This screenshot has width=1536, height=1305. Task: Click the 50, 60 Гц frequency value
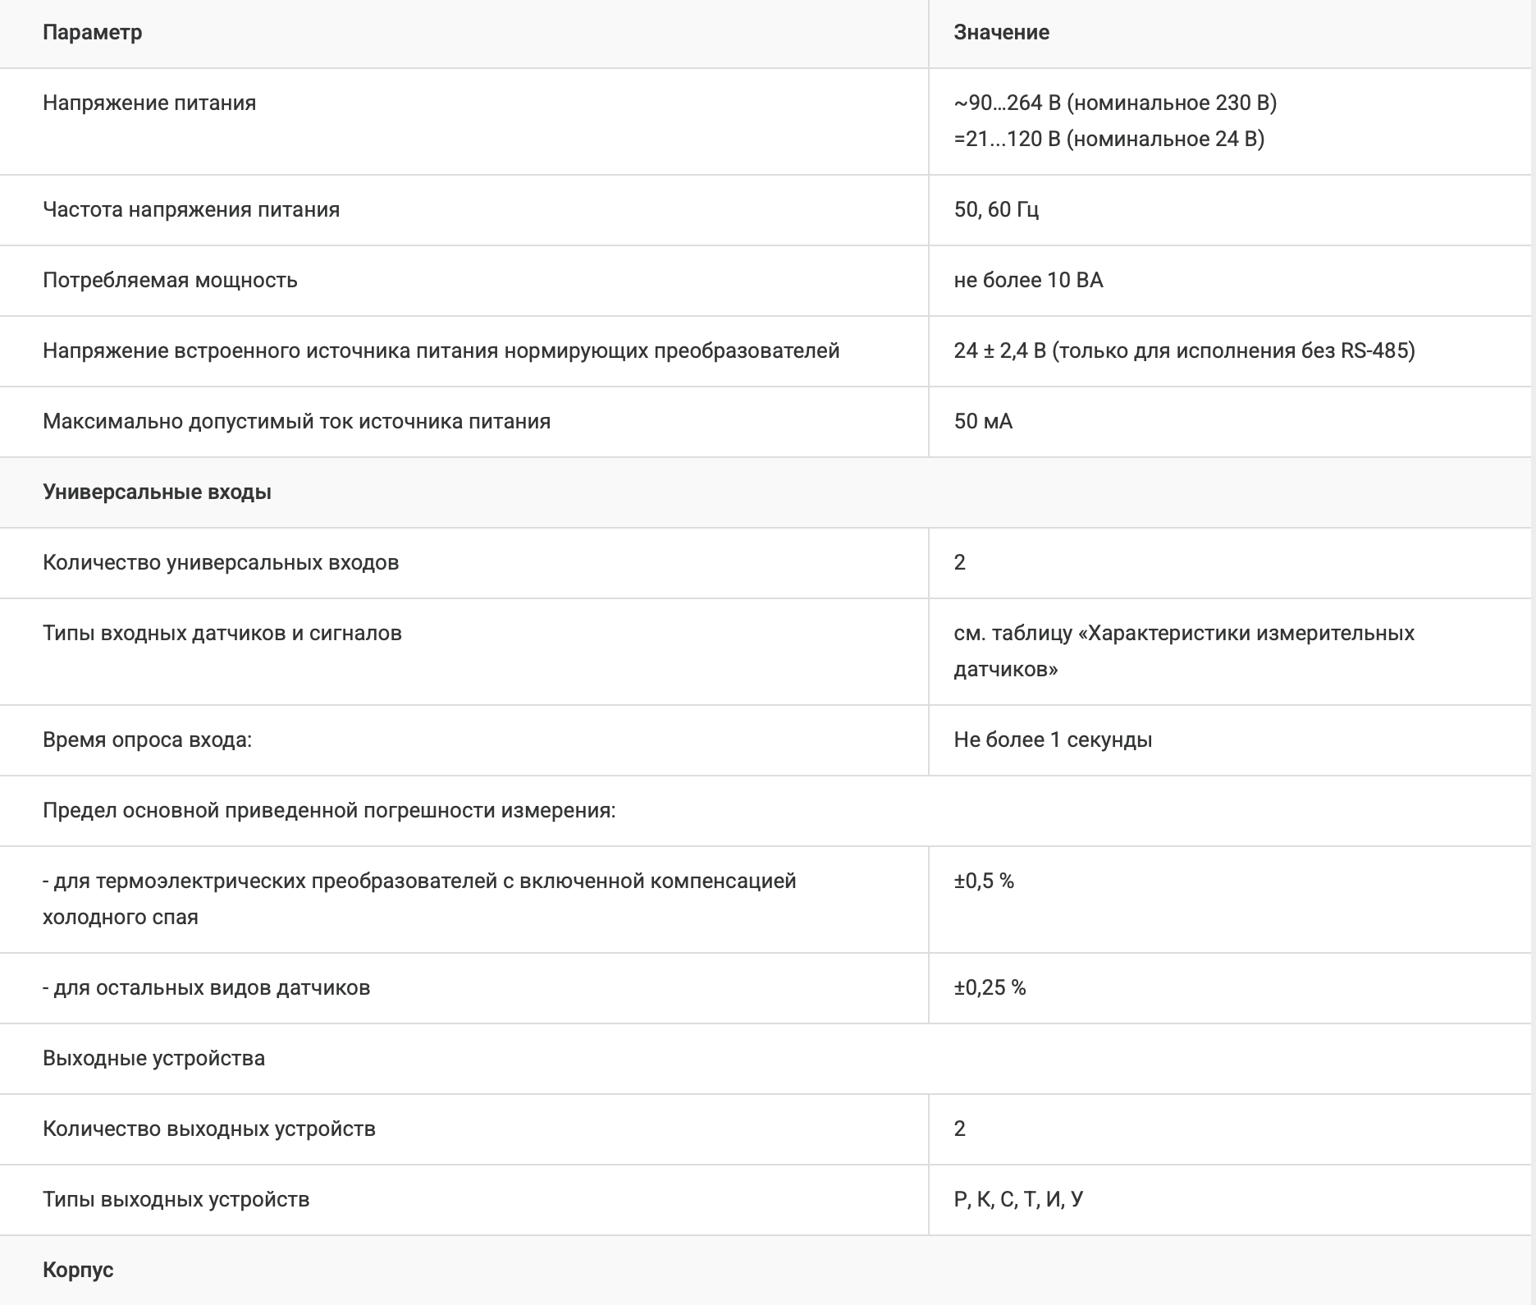click(996, 209)
